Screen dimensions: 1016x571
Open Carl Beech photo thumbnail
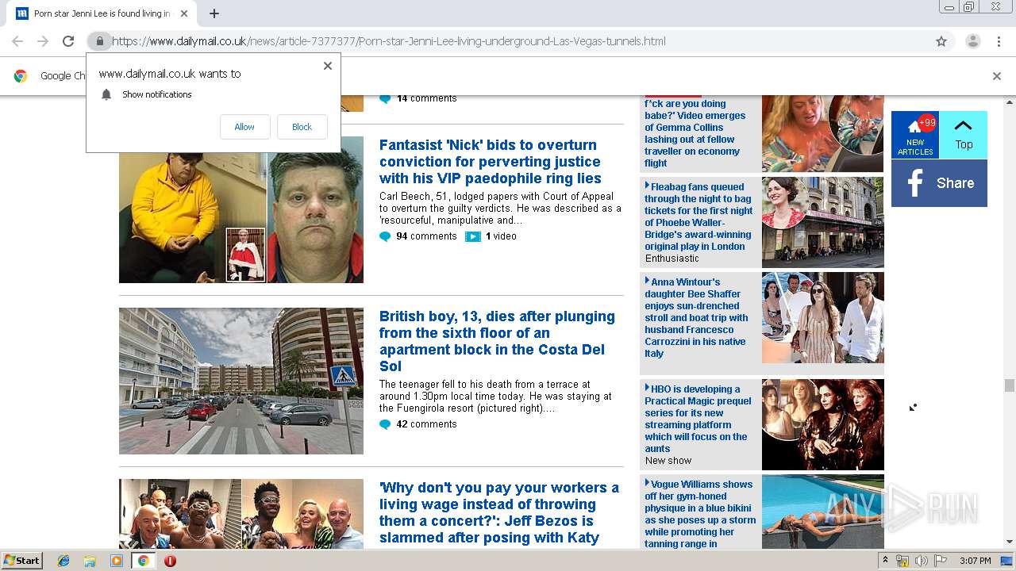[x=241, y=209]
